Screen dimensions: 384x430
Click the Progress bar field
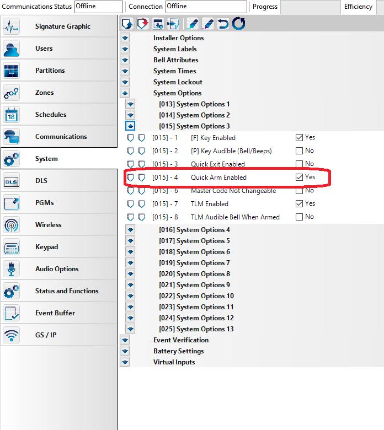point(310,7)
